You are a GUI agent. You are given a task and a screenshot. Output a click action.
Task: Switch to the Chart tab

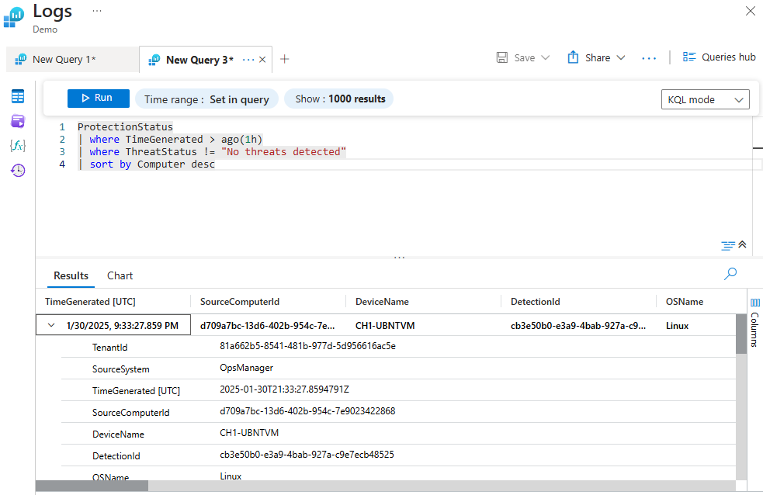coord(120,275)
